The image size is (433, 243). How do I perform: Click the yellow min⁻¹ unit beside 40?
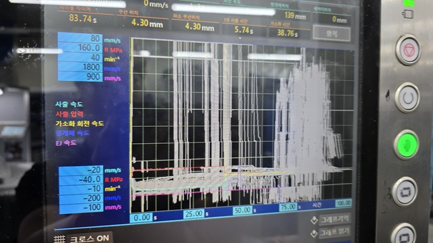(x=112, y=59)
